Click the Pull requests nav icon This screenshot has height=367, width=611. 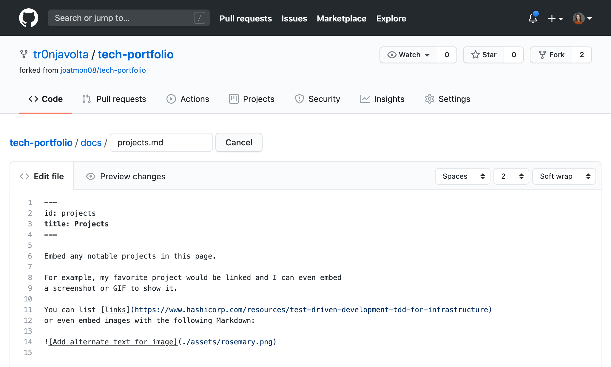click(86, 99)
